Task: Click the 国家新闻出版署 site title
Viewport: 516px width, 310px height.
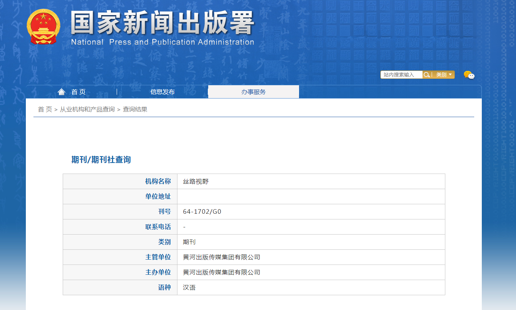Action: (x=162, y=23)
